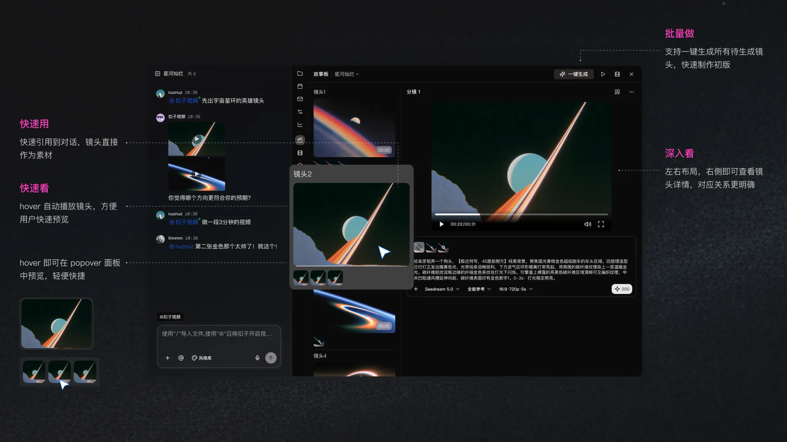This screenshot has width=787, height=442.
Task: Open the sliders settings icon in the sidebar
Action: click(x=300, y=112)
